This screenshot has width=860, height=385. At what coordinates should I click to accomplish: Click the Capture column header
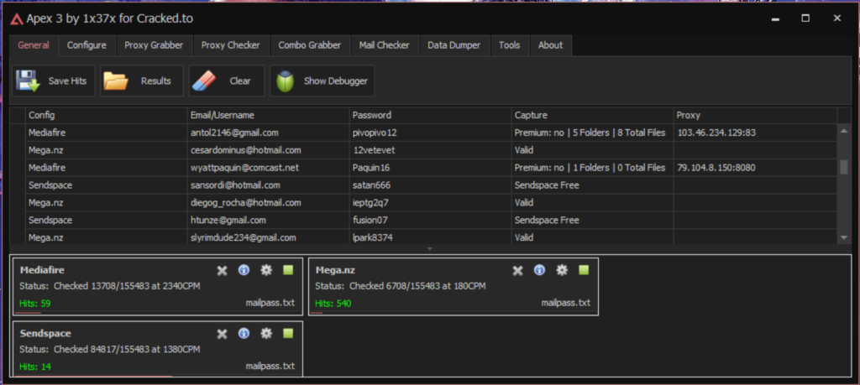click(592, 116)
